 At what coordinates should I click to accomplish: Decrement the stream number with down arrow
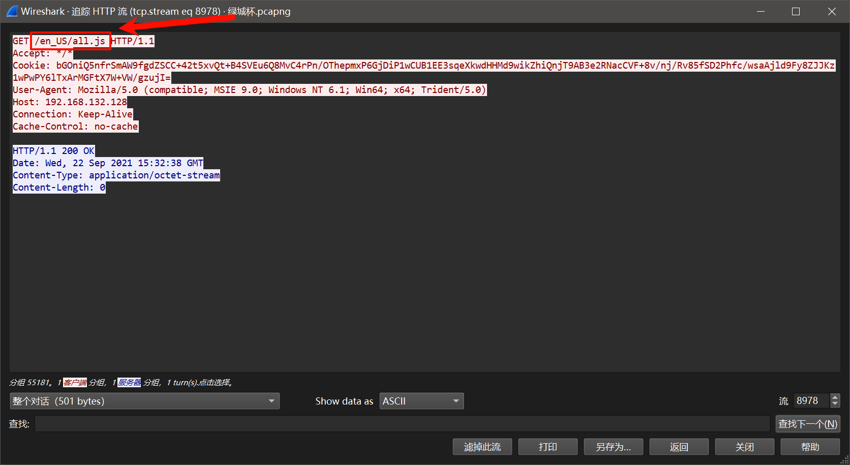pyautogui.click(x=835, y=404)
